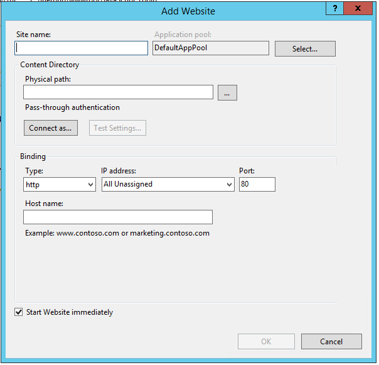Viewport: 379px width, 365px height.
Task: Open the binding Type dropdown
Action: pyautogui.click(x=59, y=184)
